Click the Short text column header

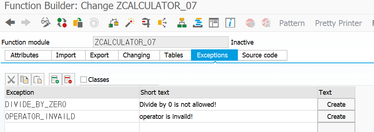point(228,93)
